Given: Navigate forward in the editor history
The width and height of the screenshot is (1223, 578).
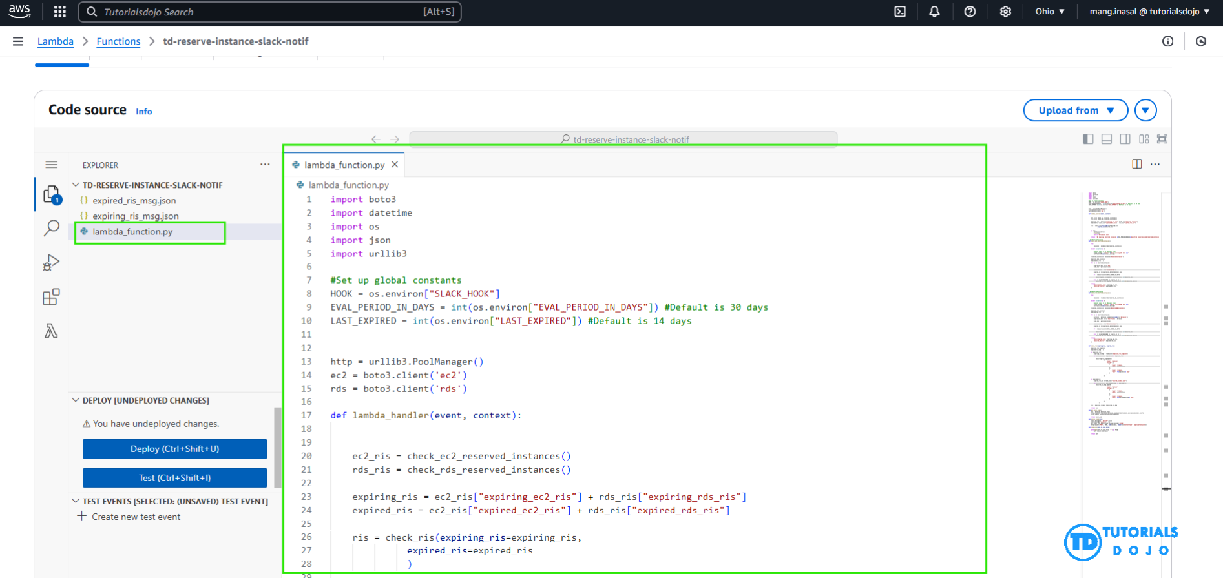Looking at the screenshot, I should click(x=395, y=139).
